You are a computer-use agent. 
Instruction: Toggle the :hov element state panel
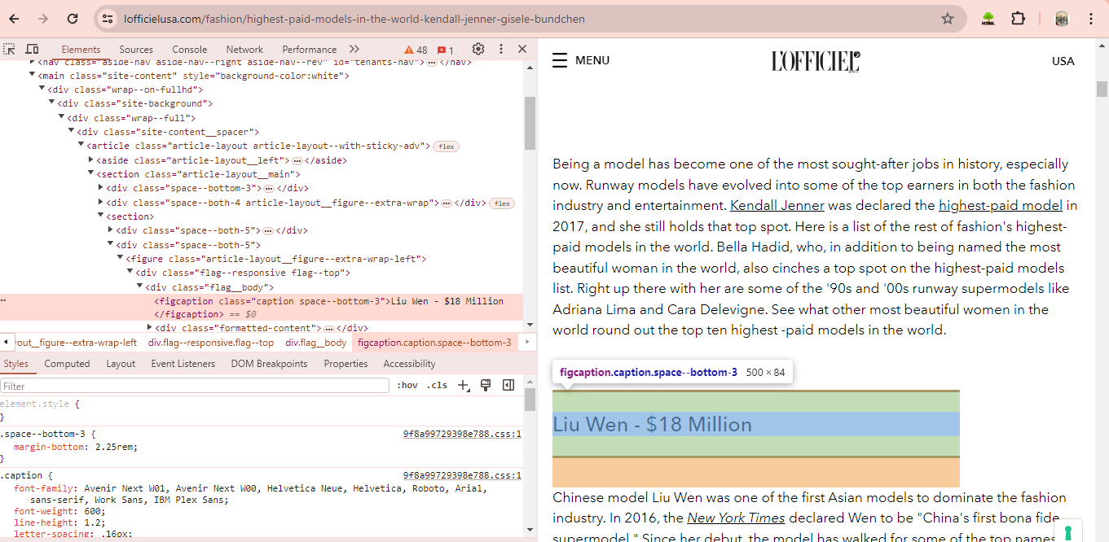click(x=407, y=386)
